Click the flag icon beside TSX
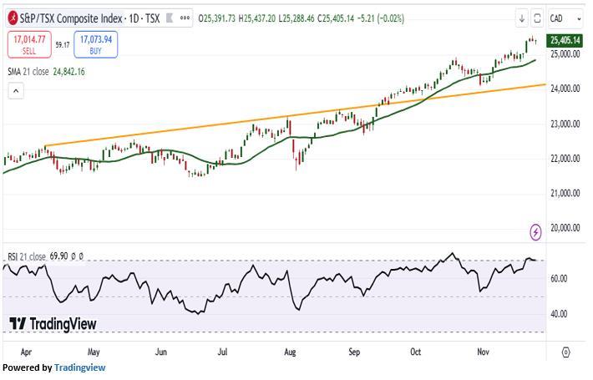The height and width of the screenshot is (380, 593). pos(170,18)
